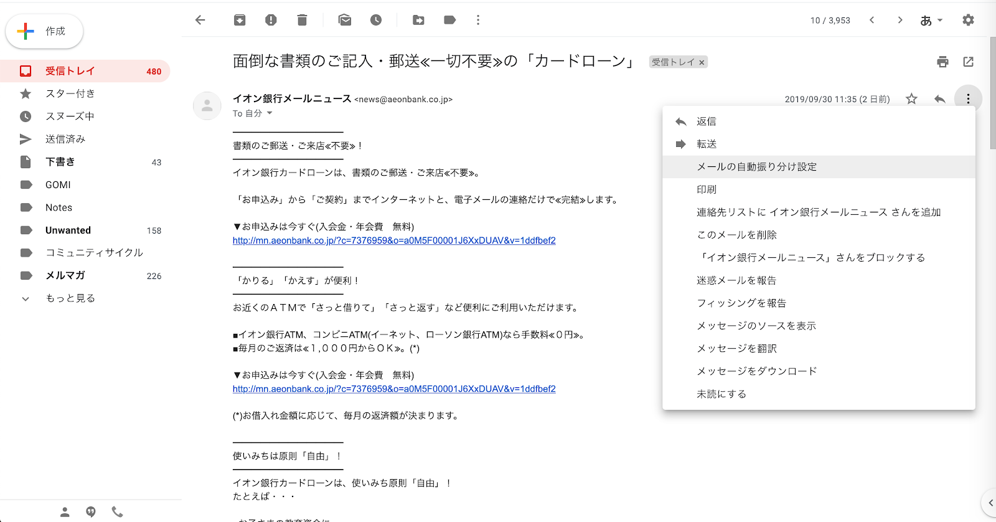Open スター付き starred folder
This screenshot has width=996, height=522.
click(85, 93)
